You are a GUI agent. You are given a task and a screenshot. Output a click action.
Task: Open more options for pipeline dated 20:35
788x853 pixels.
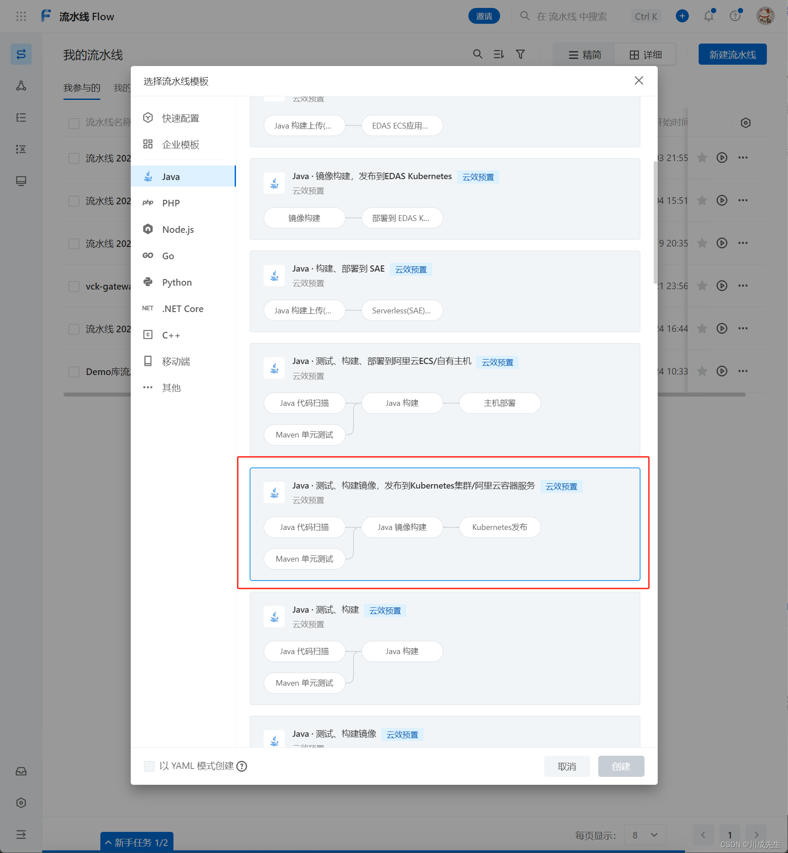(743, 243)
